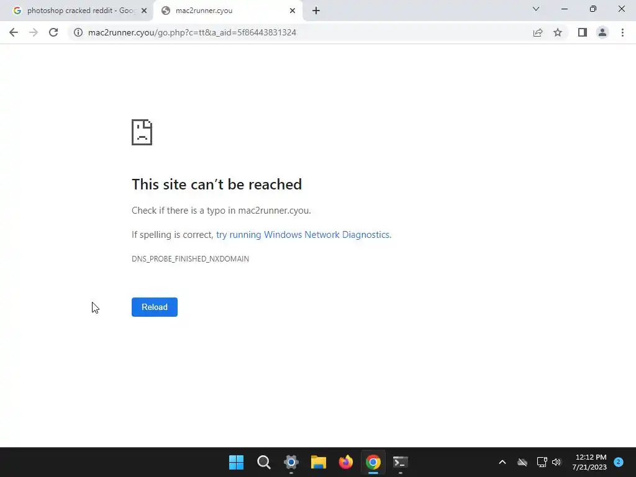Open a new tab with plus button
This screenshot has height=477, width=636.
pyautogui.click(x=316, y=11)
